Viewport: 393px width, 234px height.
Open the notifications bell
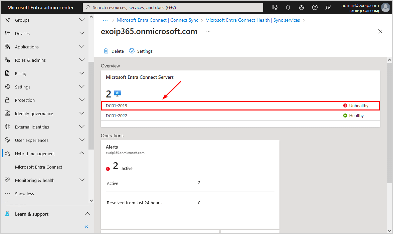click(x=288, y=7)
